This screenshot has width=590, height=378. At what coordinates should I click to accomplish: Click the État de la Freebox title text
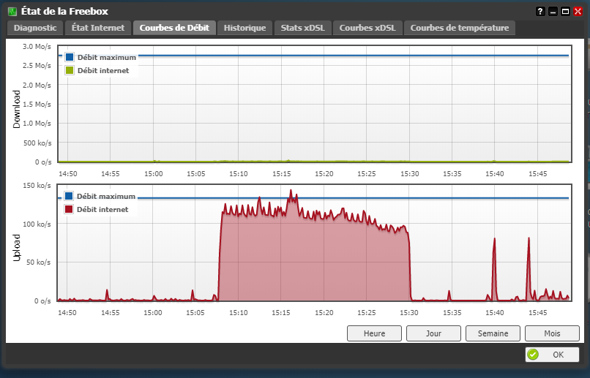(64, 11)
